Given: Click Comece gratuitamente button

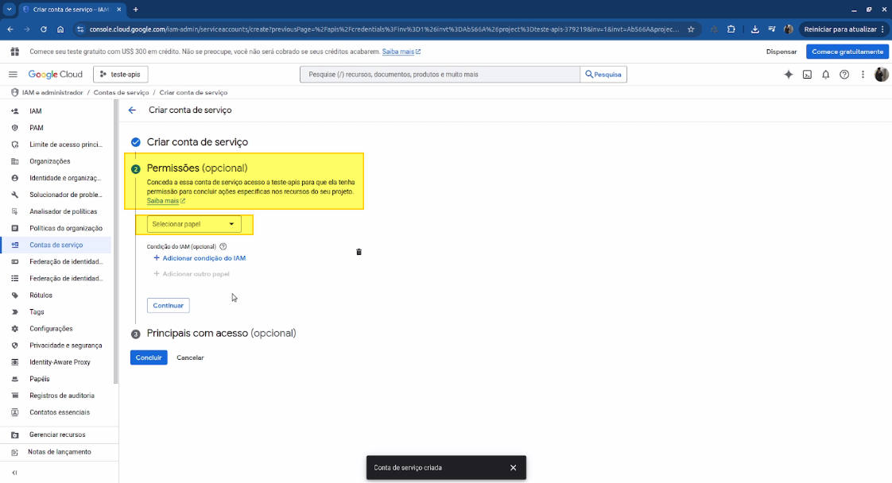Looking at the screenshot, I should 847,52.
